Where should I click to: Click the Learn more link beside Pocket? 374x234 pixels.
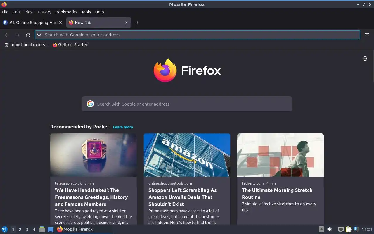pyautogui.click(x=123, y=127)
